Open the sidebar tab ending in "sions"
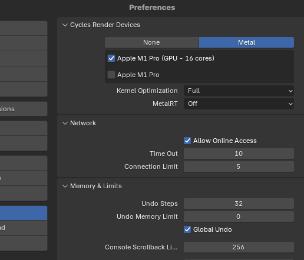Screen dimensions: 304x260 pyautogui.click(x=24, y=109)
